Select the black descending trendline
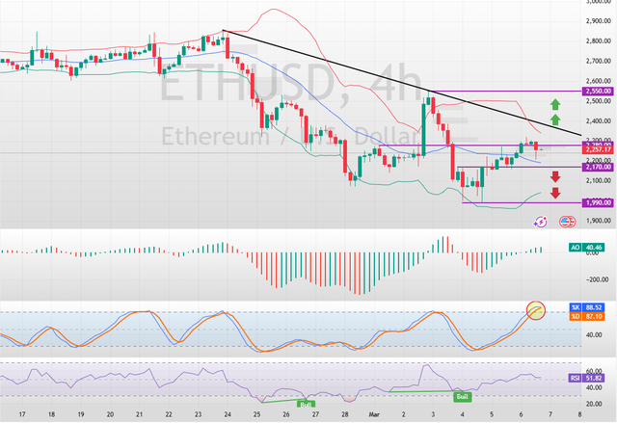 (401, 83)
